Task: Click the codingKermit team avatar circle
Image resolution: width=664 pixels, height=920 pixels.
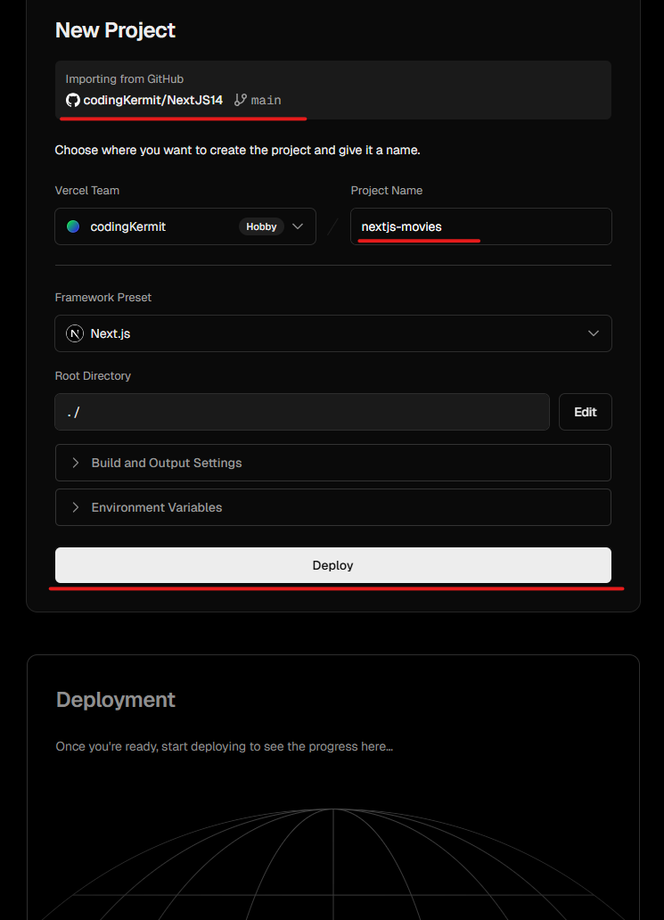Action: click(x=73, y=226)
